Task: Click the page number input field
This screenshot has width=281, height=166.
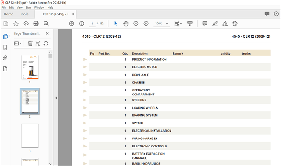Action: click(x=92, y=24)
